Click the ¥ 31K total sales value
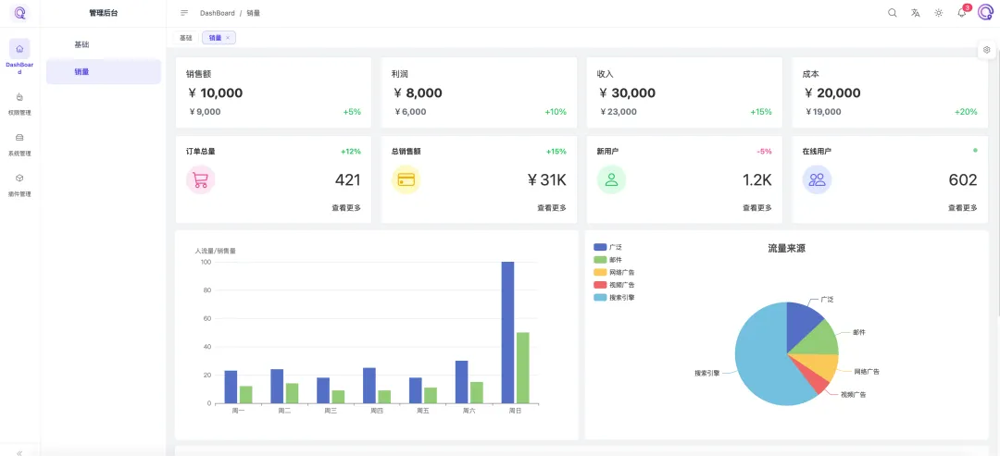1000x456 pixels. point(547,180)
